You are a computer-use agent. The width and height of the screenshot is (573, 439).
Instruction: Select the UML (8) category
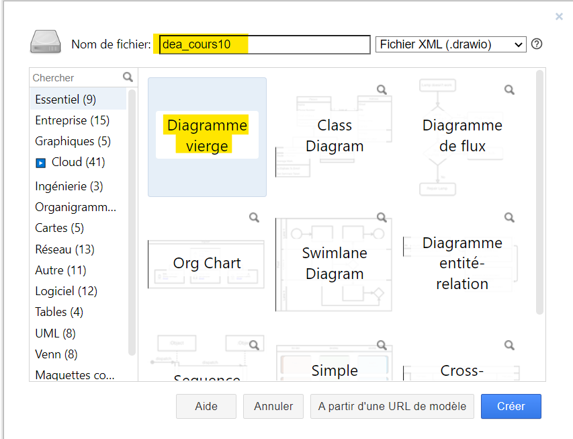[55, 333]
